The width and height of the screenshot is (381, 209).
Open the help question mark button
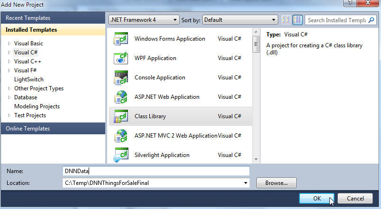click(350, 3)
